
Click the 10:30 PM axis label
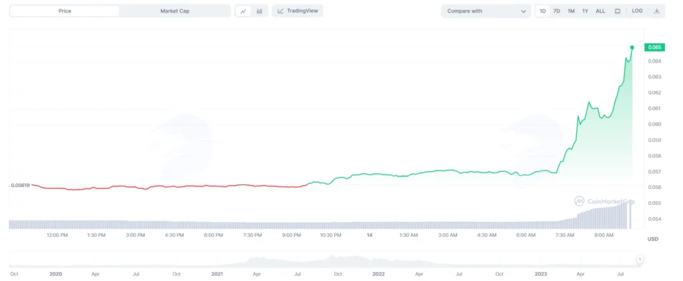point(331,235)
